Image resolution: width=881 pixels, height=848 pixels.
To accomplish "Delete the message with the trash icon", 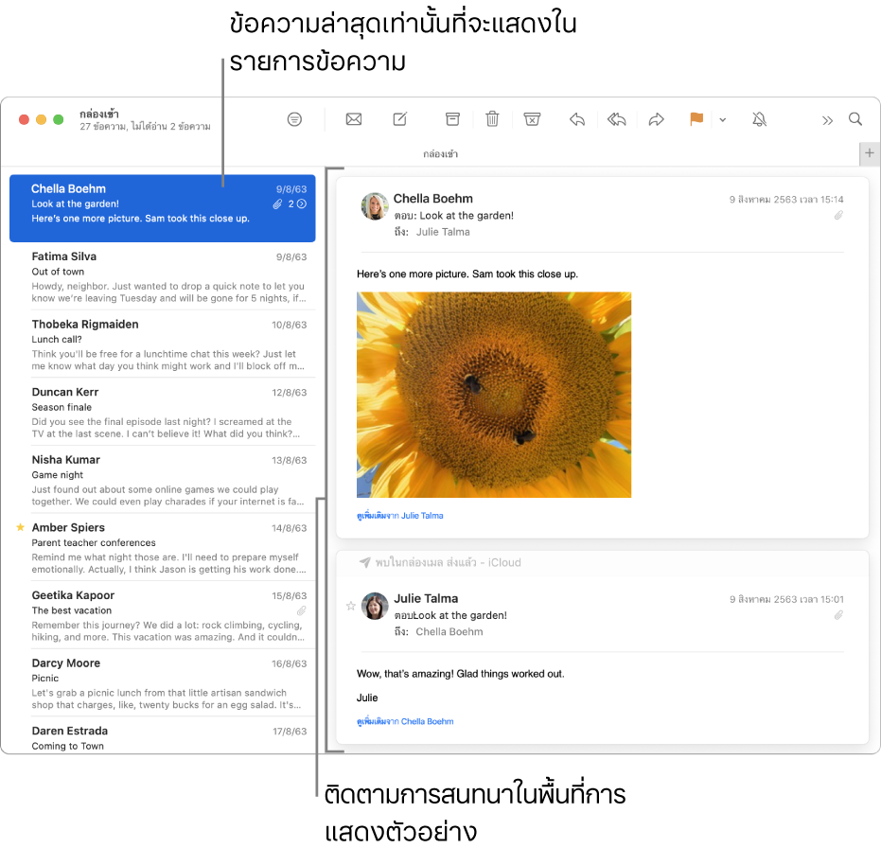I will tap(492, 119).
